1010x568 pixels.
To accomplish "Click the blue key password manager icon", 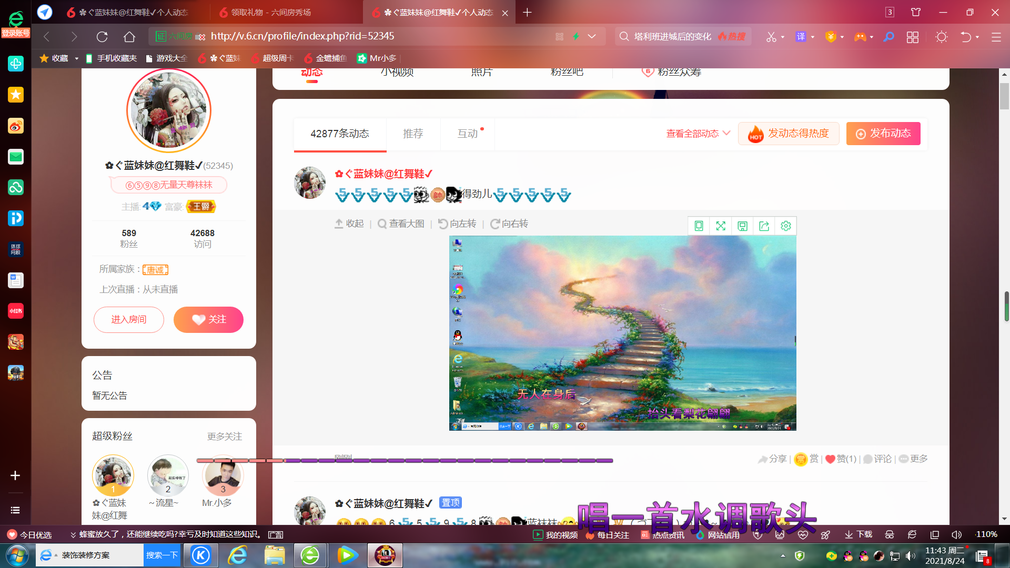I will [889, 37].
